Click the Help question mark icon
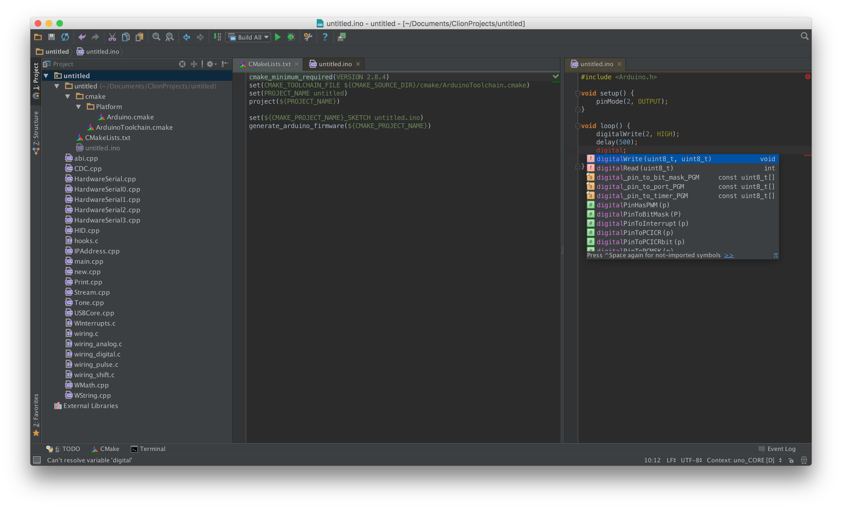The image size is (842, 509). (325, 37)
